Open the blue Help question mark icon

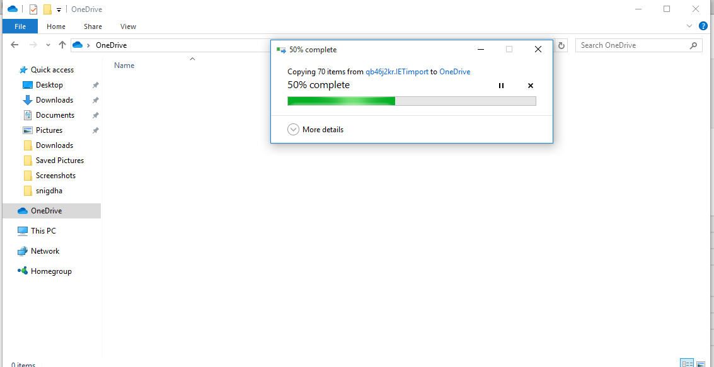tap(703, 26)
